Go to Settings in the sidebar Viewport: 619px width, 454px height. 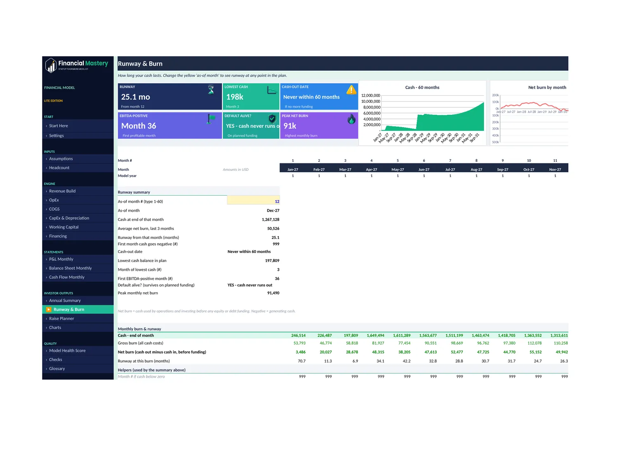click(78, 136)
